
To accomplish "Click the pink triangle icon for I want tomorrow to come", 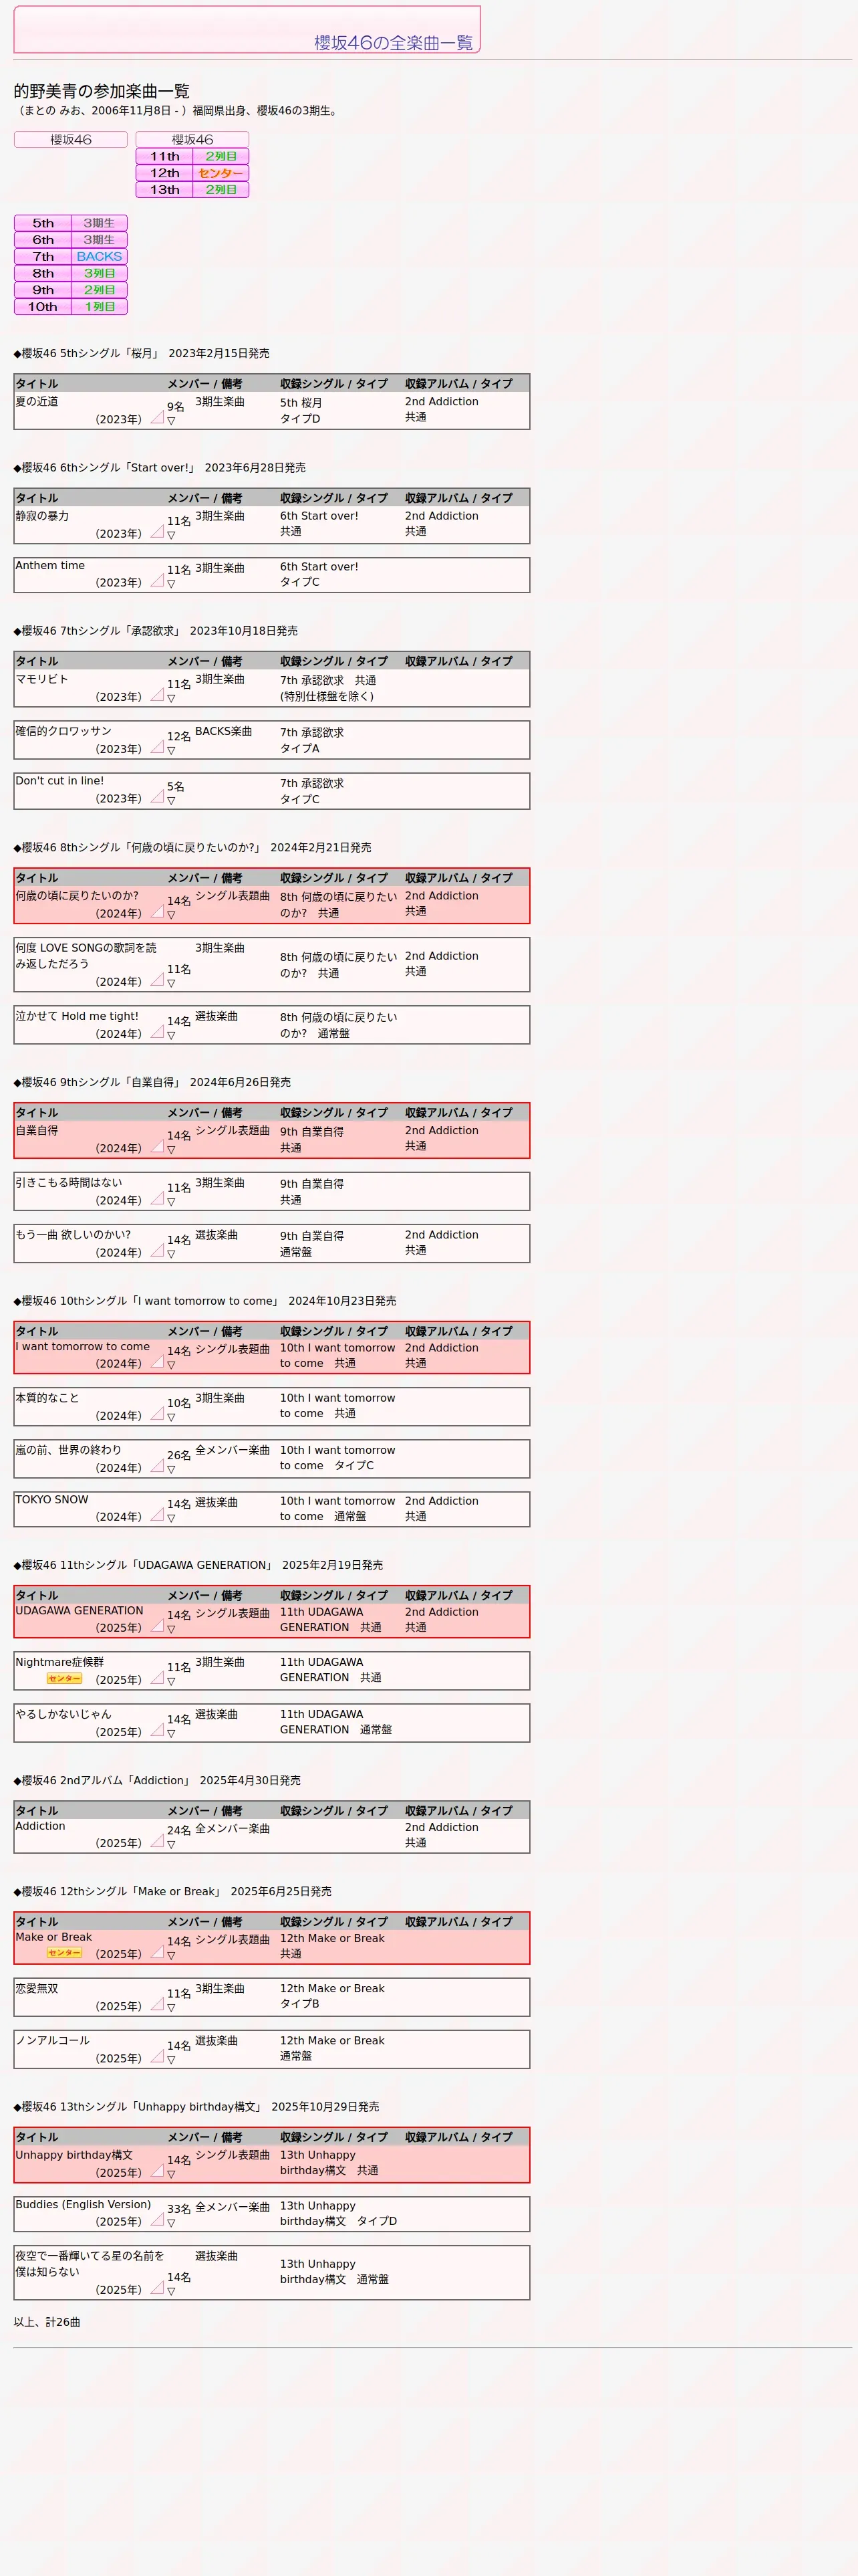I will pos(157,1361).
